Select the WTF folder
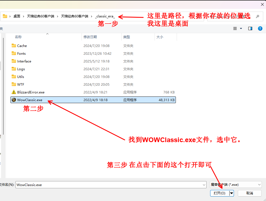Screen dimensions: 266x201 coord(20,84)
